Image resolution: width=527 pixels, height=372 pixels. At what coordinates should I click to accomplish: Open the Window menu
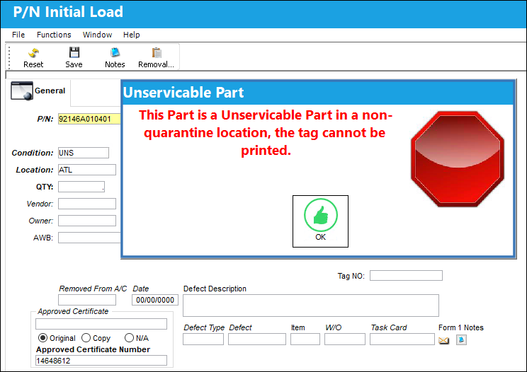point(97,35)
